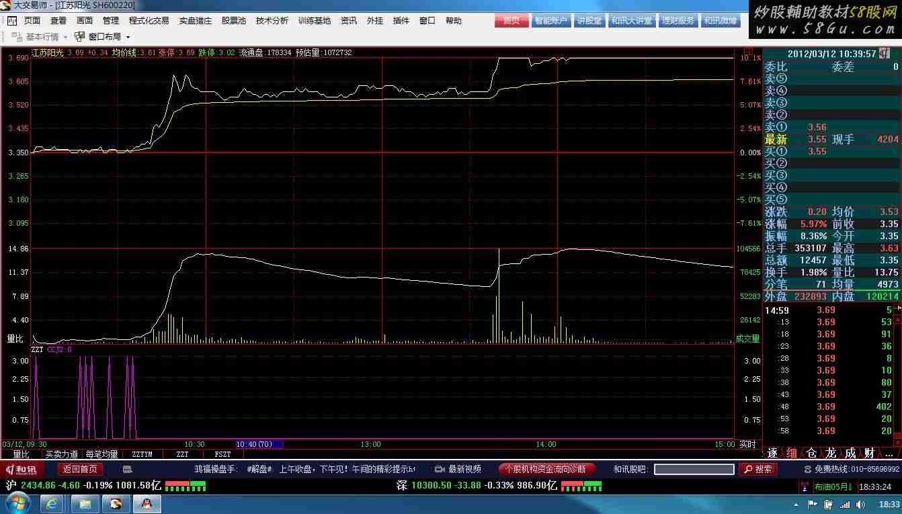Open the 技术分析 menu
The height and width of the screenshot is (514, 902).
(x=272, y=21)
